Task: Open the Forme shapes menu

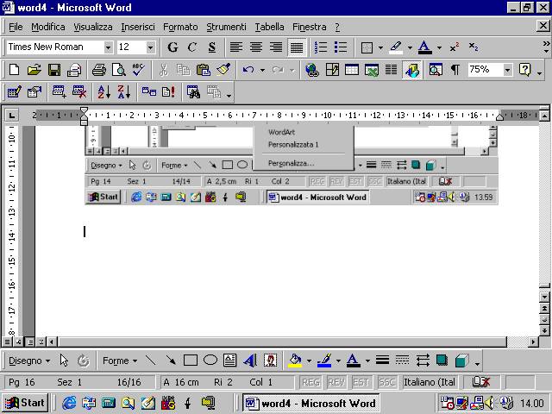Action: click(x=120, y=361)
